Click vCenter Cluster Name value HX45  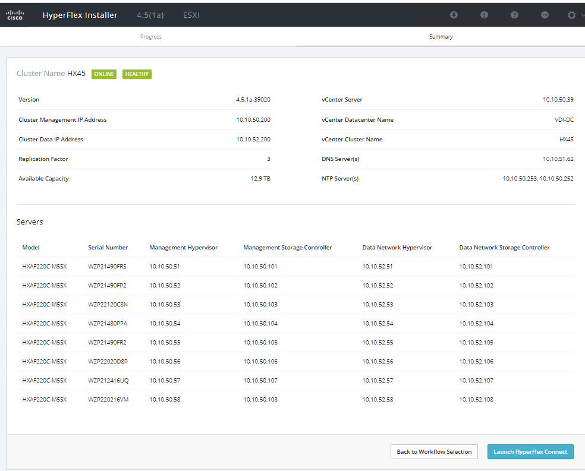point(567,140)
